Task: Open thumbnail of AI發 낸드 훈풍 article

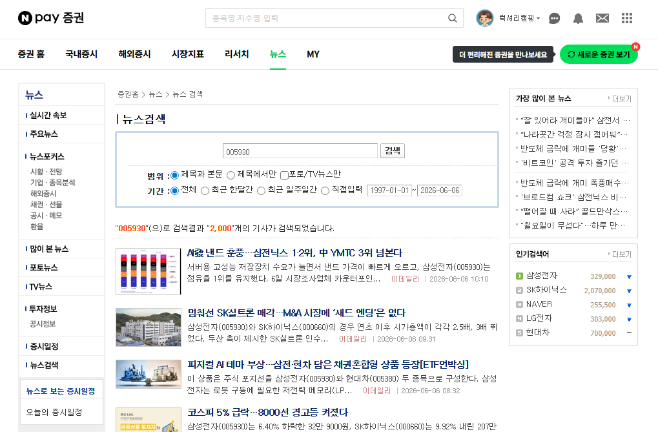Action: tap(148, 271)
